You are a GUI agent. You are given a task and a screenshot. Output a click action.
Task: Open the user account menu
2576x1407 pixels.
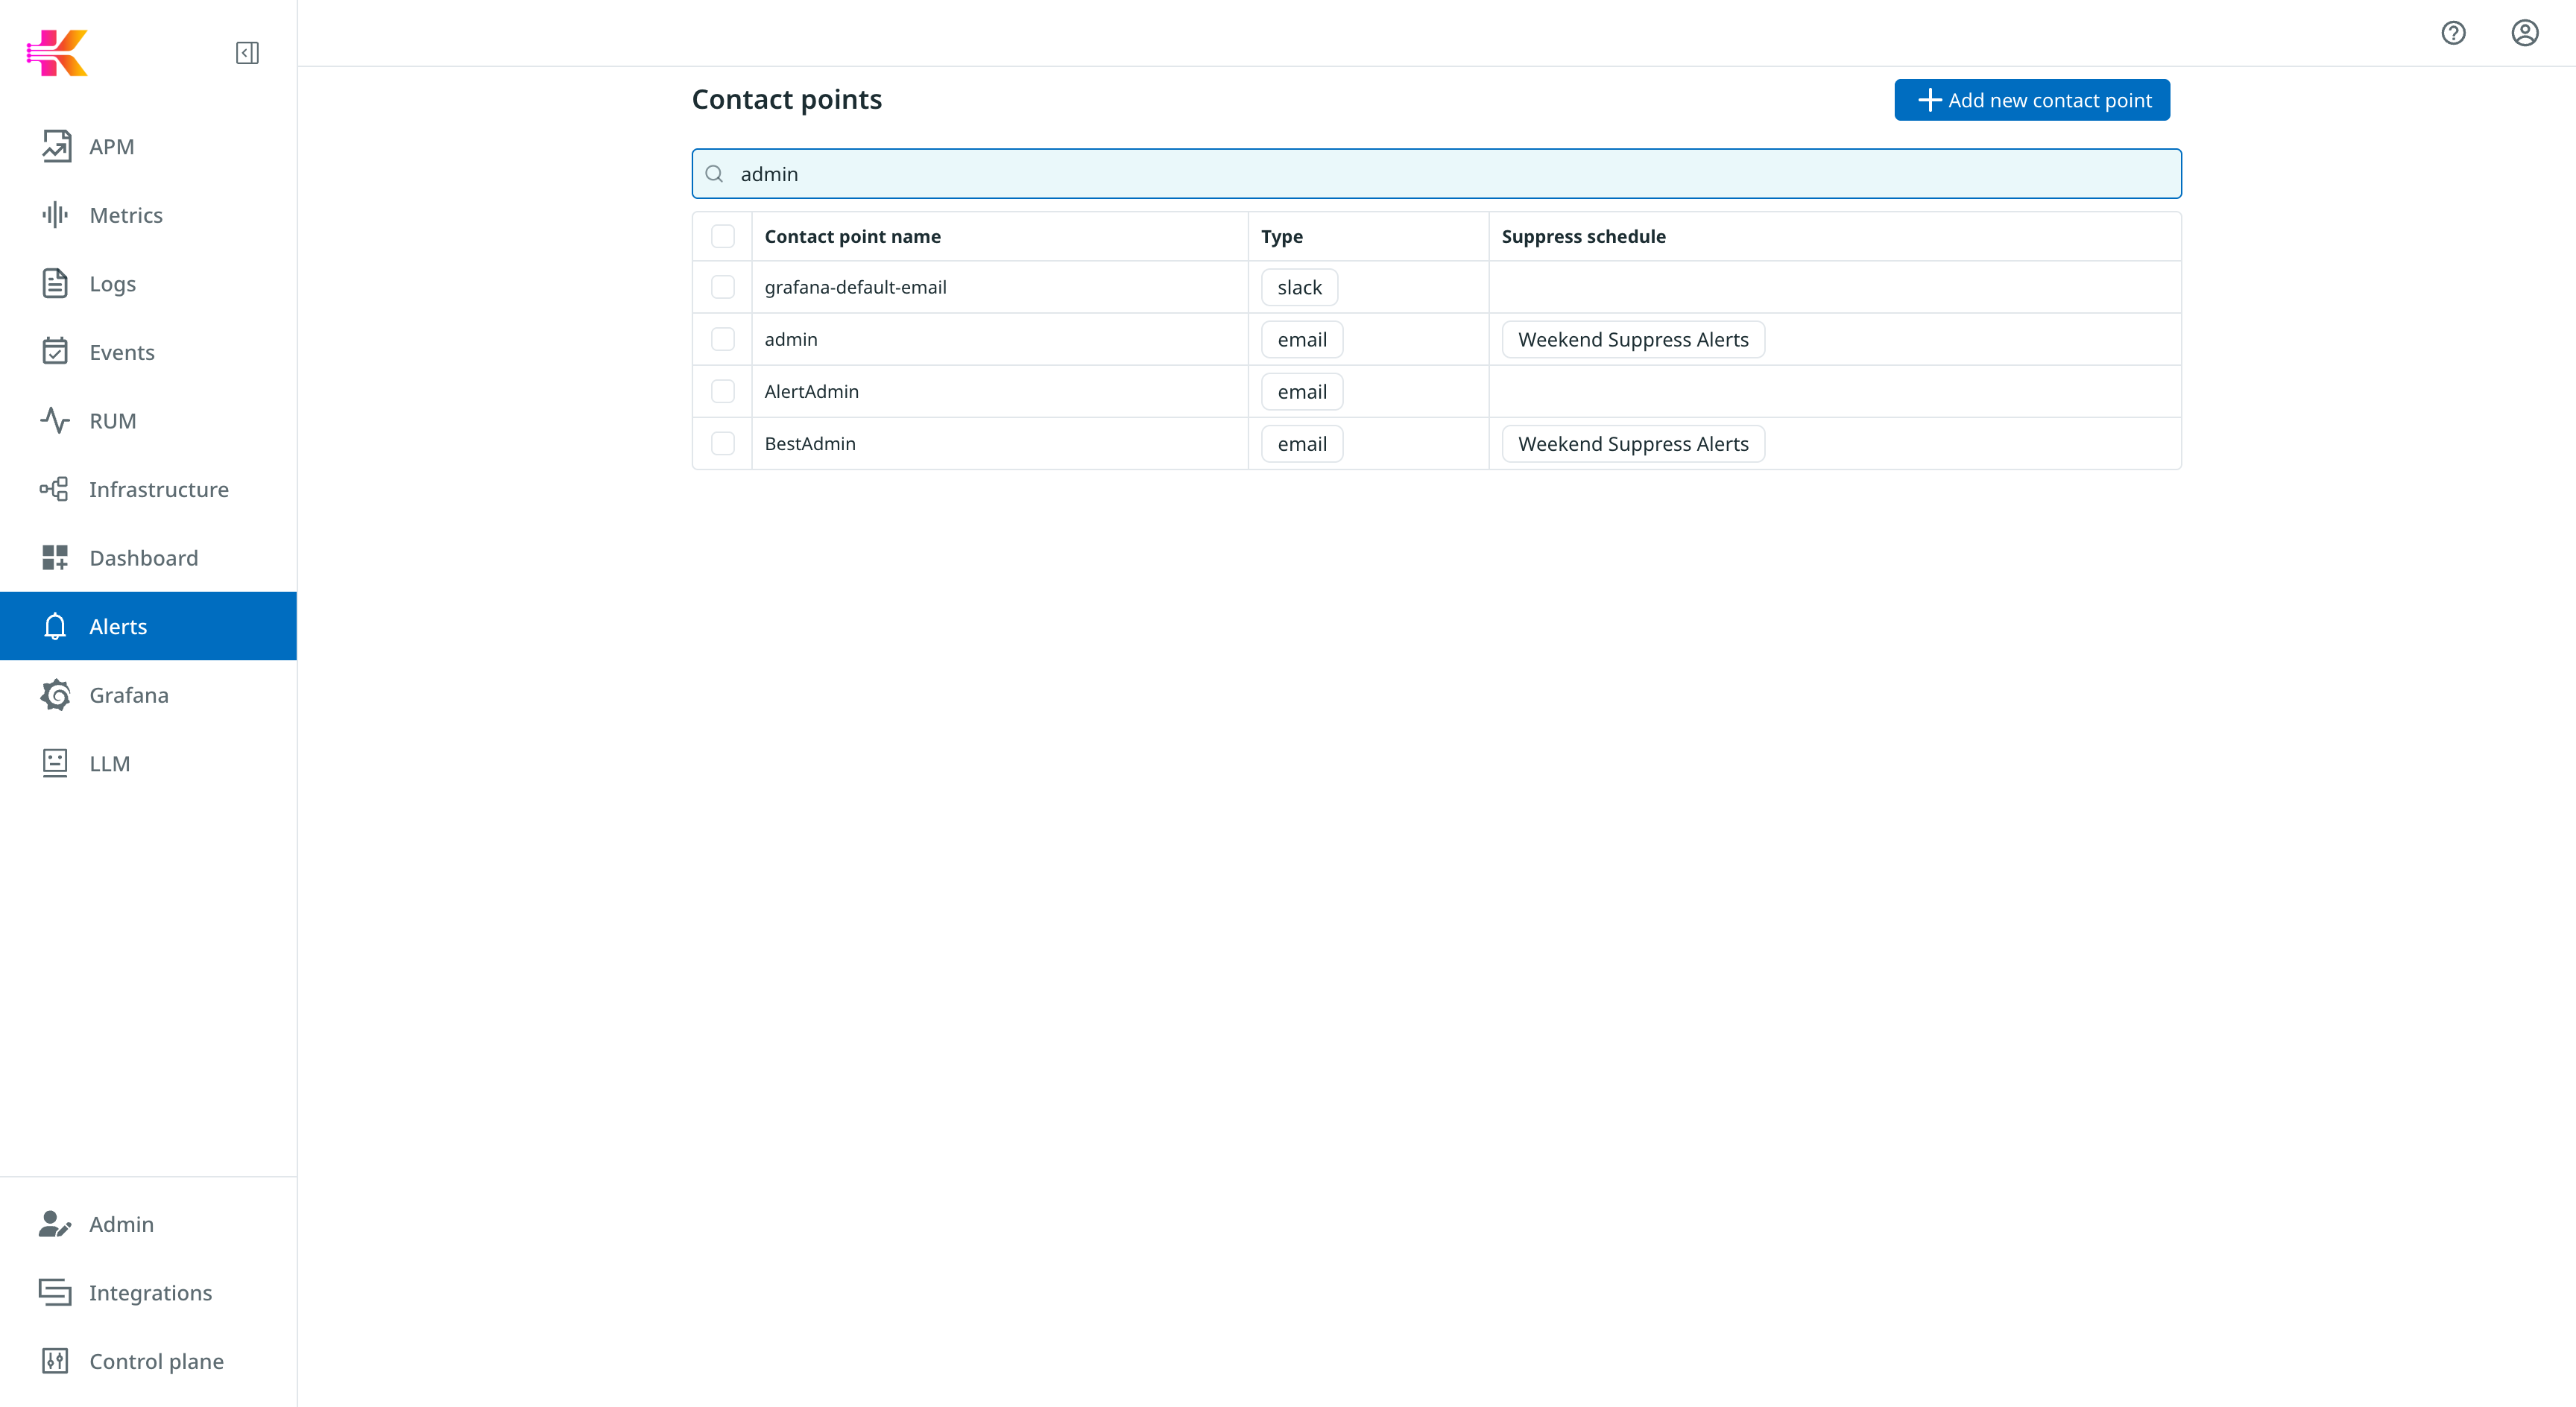[x=2524, y=33]
